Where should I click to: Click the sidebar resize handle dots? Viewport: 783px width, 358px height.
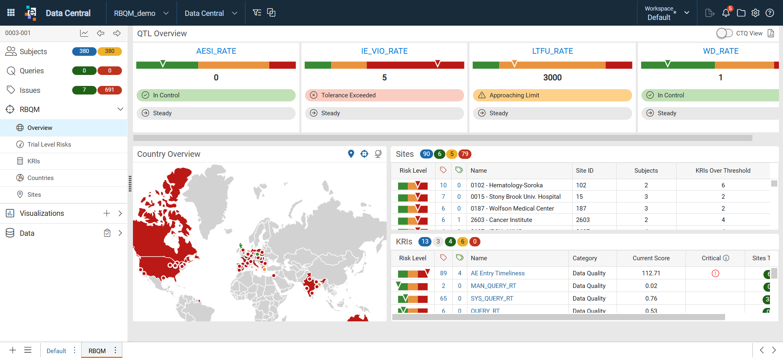pos(130,184)
